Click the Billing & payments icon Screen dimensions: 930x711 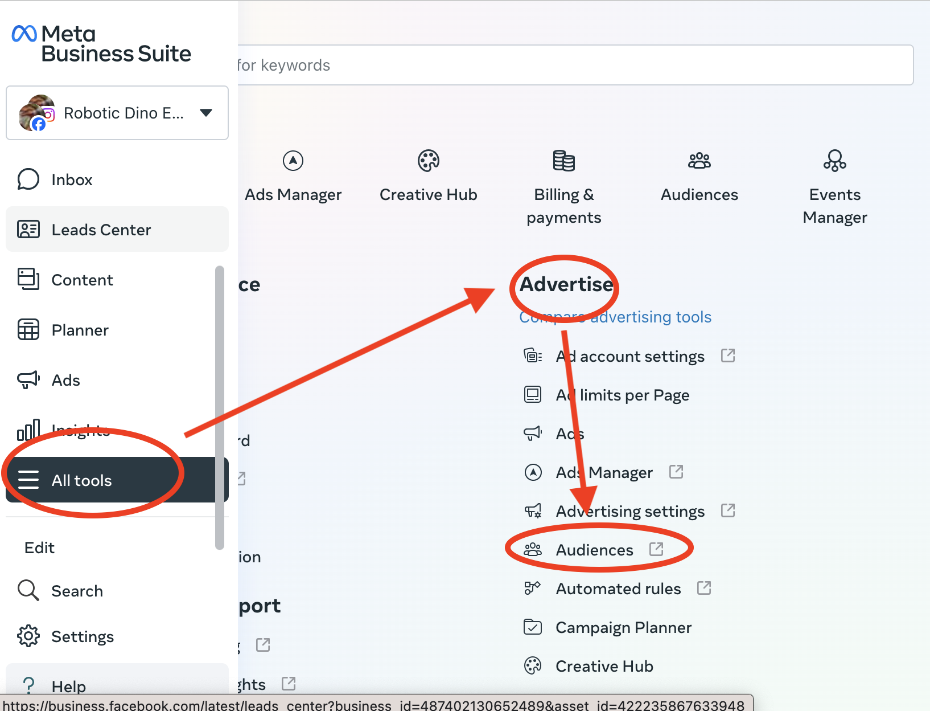coord(563,161)
